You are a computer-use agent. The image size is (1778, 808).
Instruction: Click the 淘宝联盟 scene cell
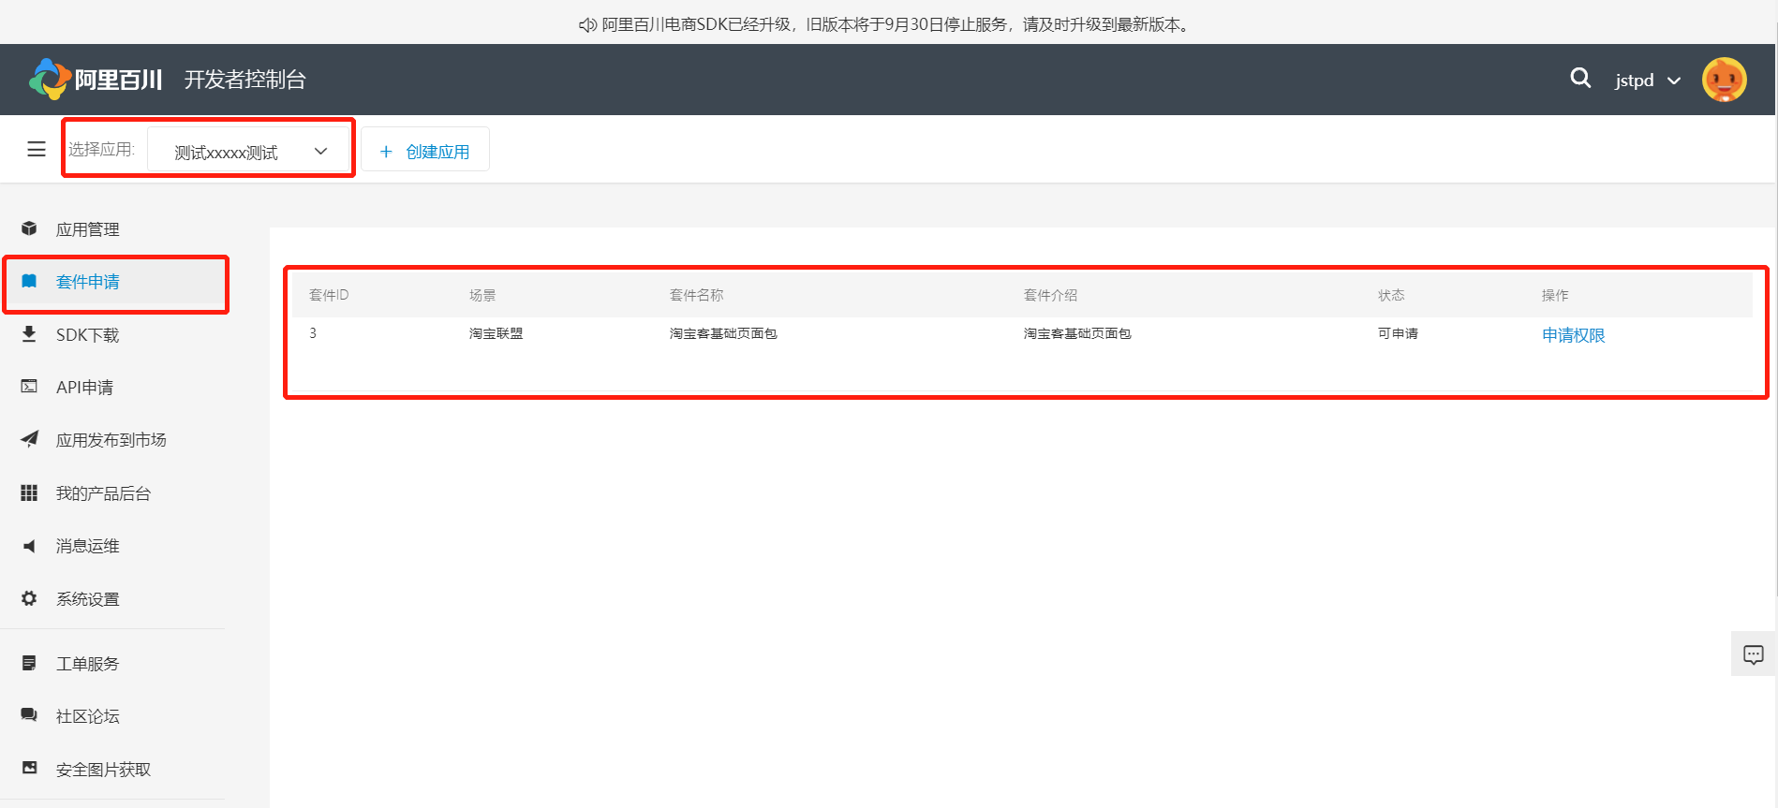pyautogui.click(x=496, y=333)
